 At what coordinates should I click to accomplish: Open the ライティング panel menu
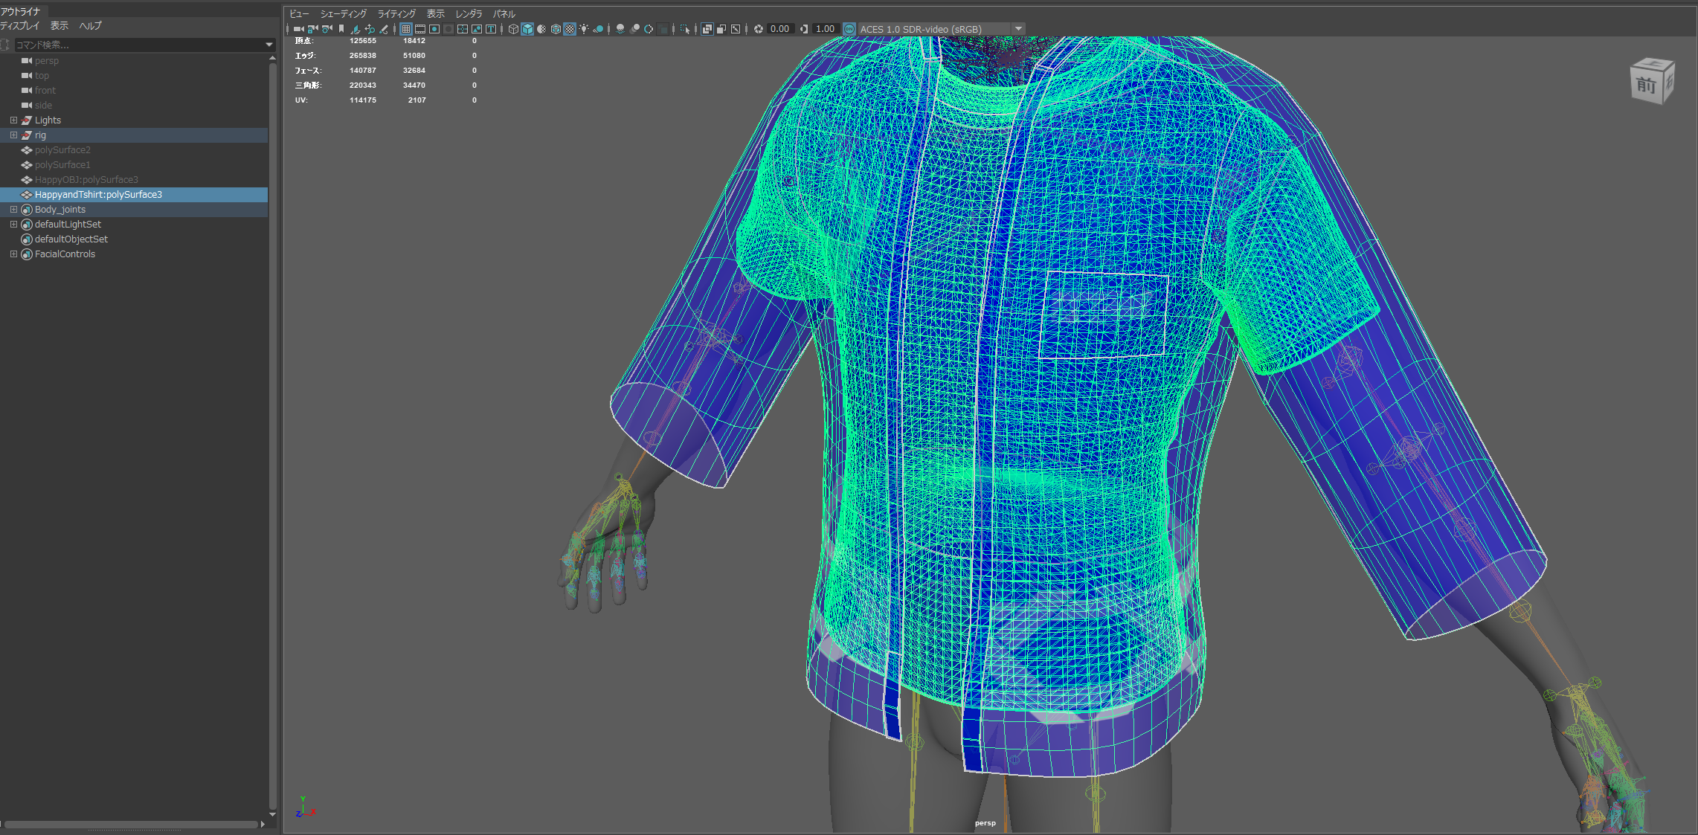click(x=396, y=13)
